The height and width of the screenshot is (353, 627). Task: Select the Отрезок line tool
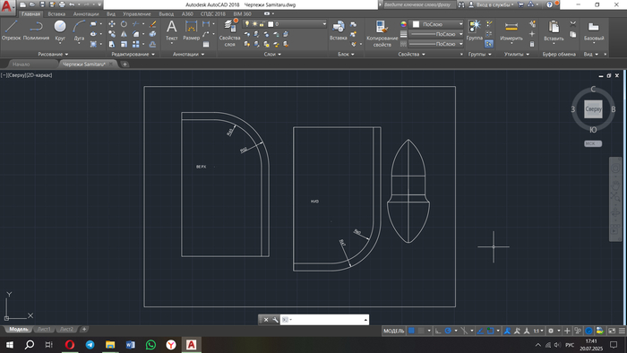(11, 30)
